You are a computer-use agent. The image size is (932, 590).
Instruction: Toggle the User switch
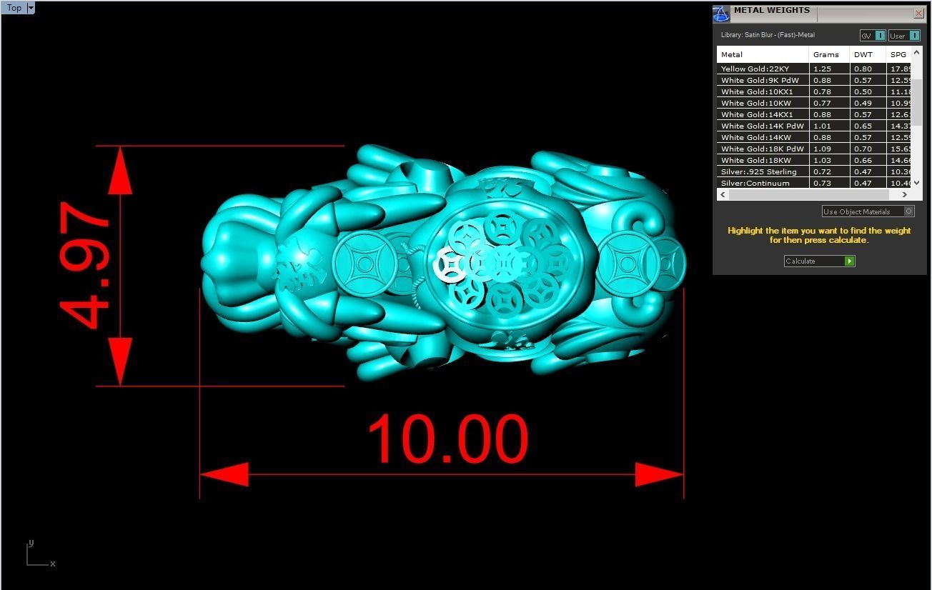(x=904, y=36)
